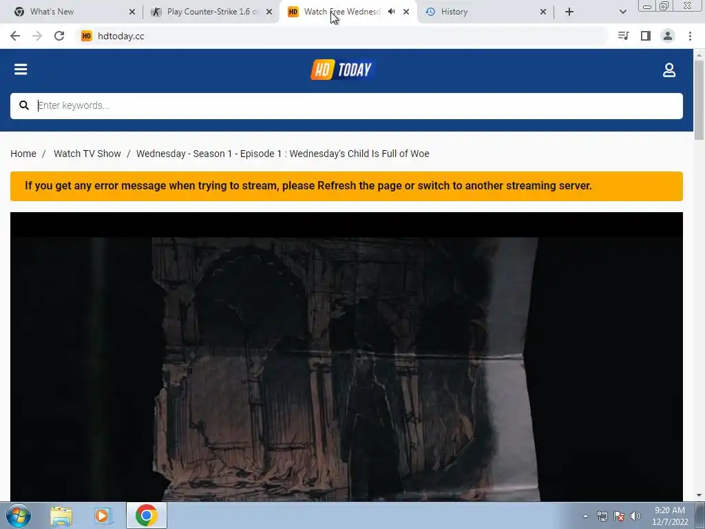The width and height of the screenshot is (705, 529).
Task: Close the What's New tab
Action: (x=132, y=12)
